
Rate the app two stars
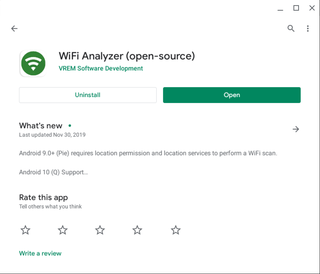pos(63,230)
